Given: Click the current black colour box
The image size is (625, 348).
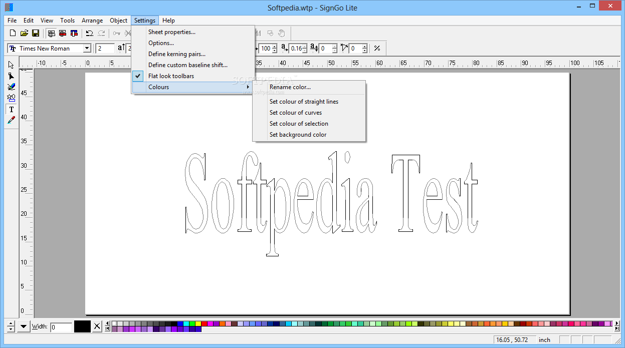Looking at the screenshot, I should point(82,326).
